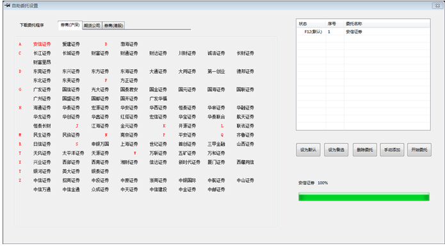Click the 删除委托 button
The image size is (445, 246).
[365, 150]
